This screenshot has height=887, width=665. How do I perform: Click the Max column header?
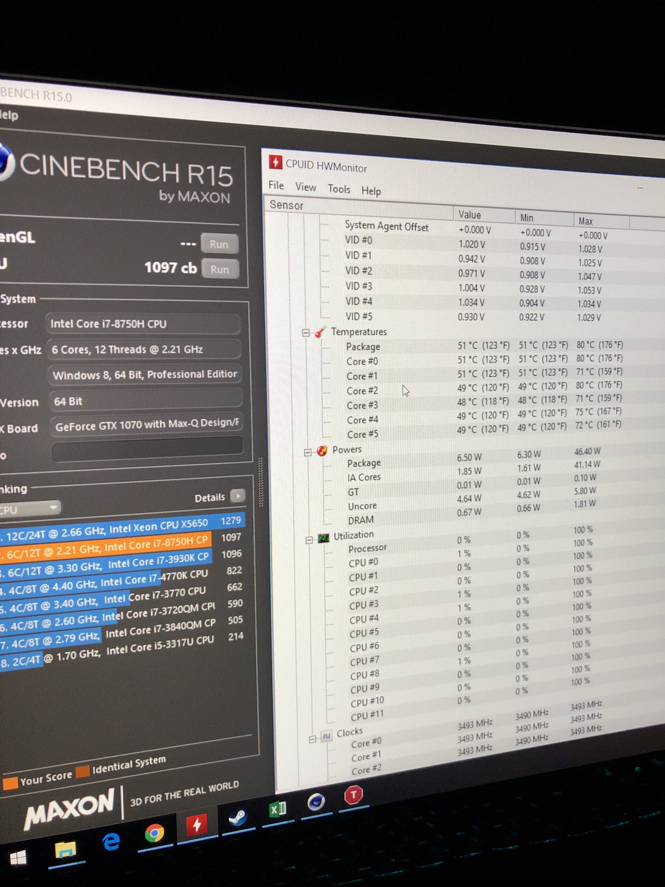602,221
